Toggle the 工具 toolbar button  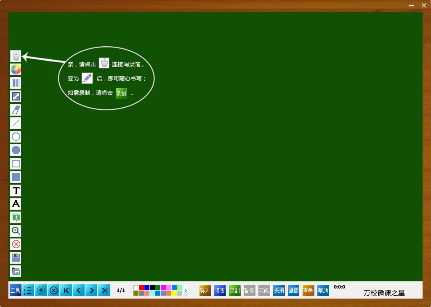tap(16, 290)
